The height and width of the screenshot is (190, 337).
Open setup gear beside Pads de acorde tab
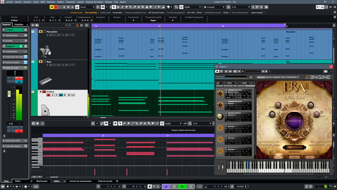point(117,181)
